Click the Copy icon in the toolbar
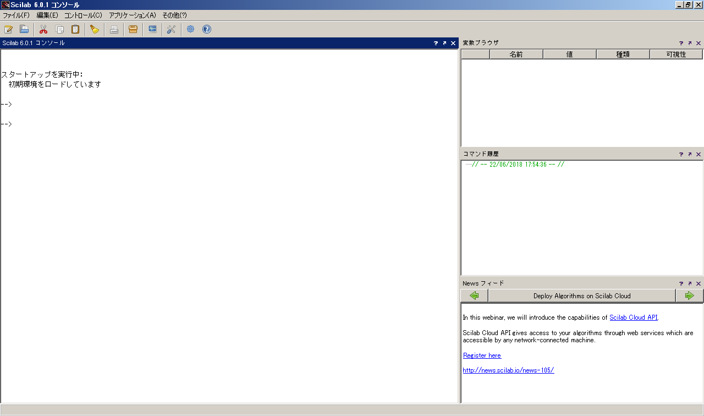The height and width of the screenshot is (416, 704). click(x=59, y=29)
